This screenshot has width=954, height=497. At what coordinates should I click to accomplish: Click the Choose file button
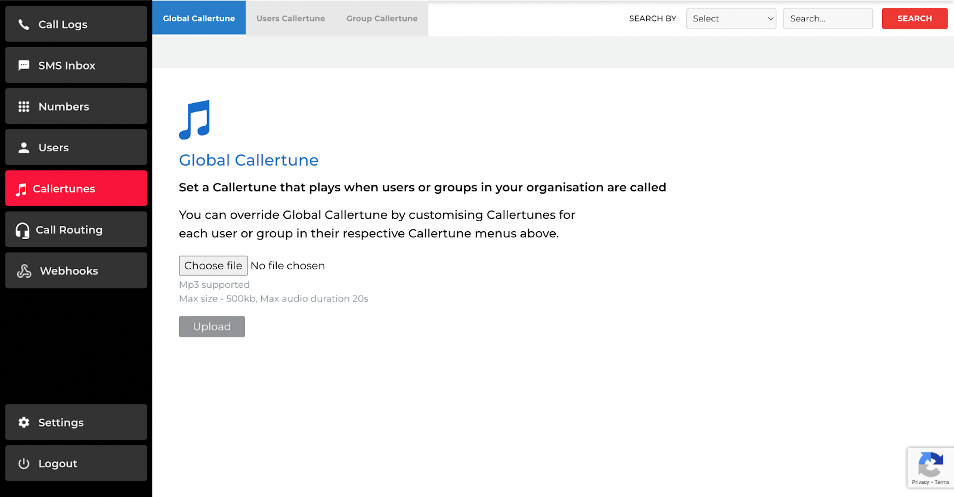[x=213, y=266]
